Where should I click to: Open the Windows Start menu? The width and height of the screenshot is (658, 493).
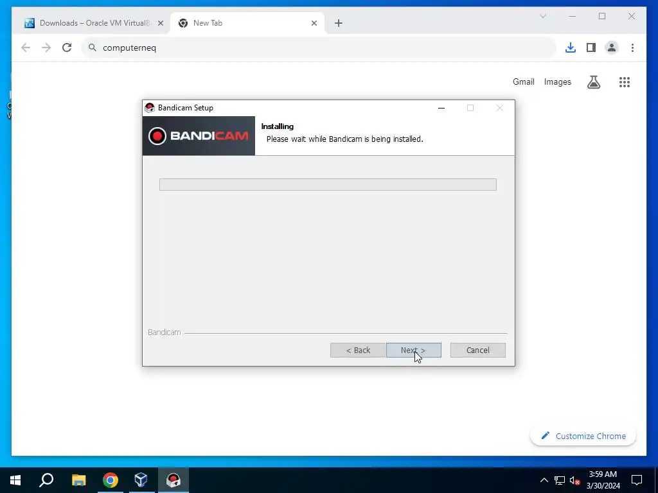click(15, 480)
